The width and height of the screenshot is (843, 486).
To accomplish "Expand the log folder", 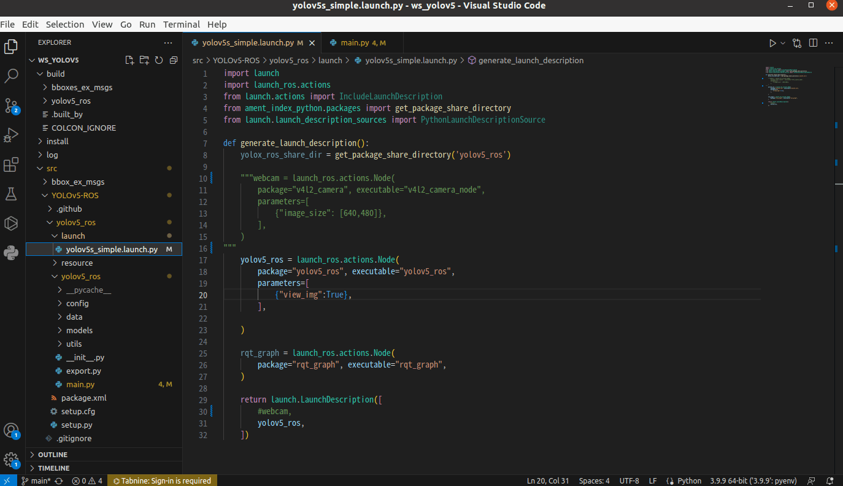I will pos(104,155).
